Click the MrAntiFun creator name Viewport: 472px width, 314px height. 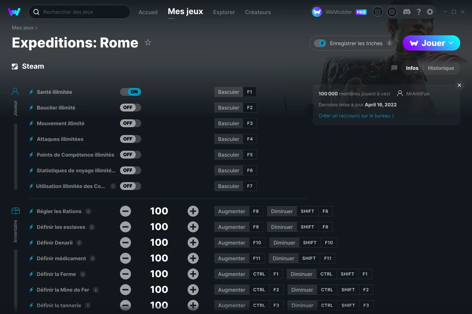[x=417, y=94]
